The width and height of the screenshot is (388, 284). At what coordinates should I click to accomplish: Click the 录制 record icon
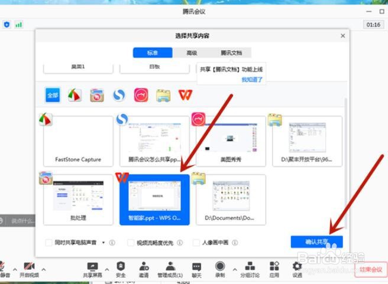(220, 266)
